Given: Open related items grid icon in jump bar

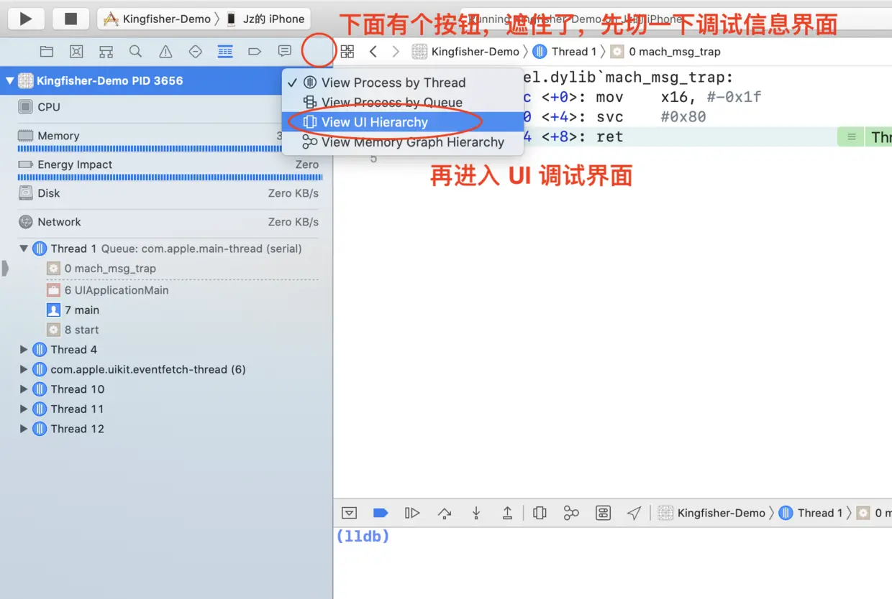Looking at the screenshot, I should pos(347,52).
